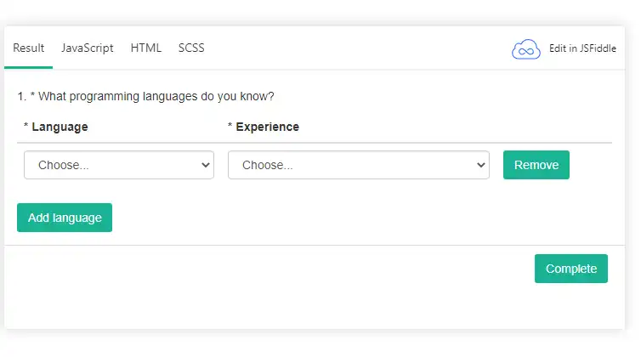Select the SCSS tab

tap(191, 48)
